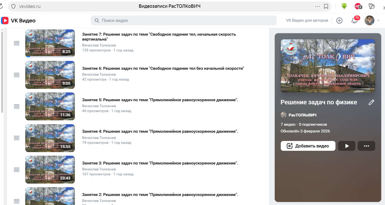
Task: Open browser page actions ellipsis menu
Action: tap(317, 6)
